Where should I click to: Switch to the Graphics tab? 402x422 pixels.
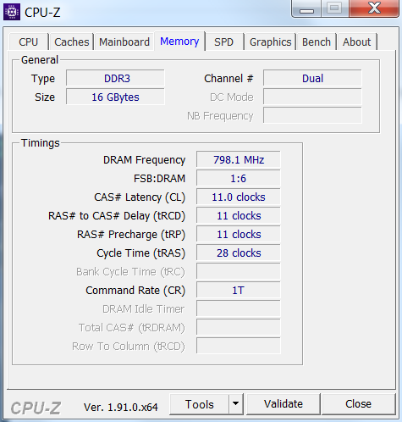pyautogui.click(x=270, y=42)
